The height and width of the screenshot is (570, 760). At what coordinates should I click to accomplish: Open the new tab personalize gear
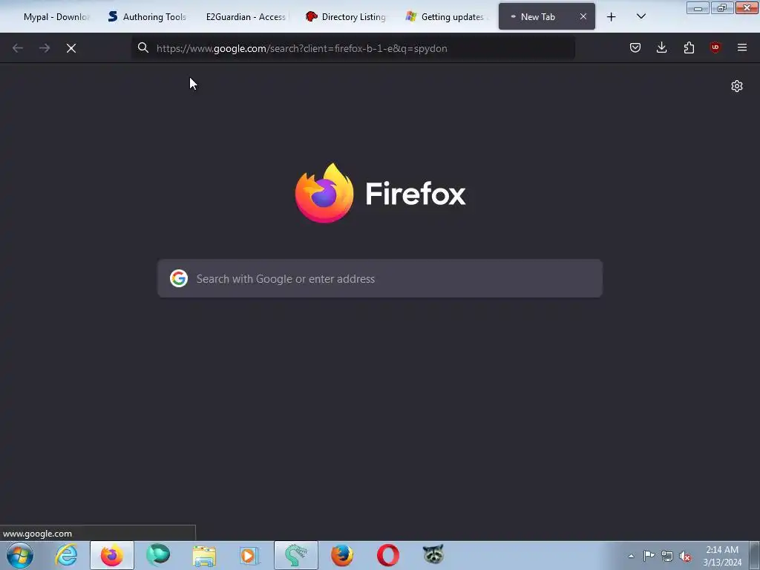pyautogui.click(x=737, y=86)
